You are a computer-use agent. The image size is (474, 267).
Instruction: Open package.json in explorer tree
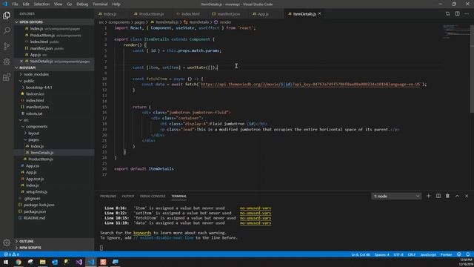click(x=35, y=211)
